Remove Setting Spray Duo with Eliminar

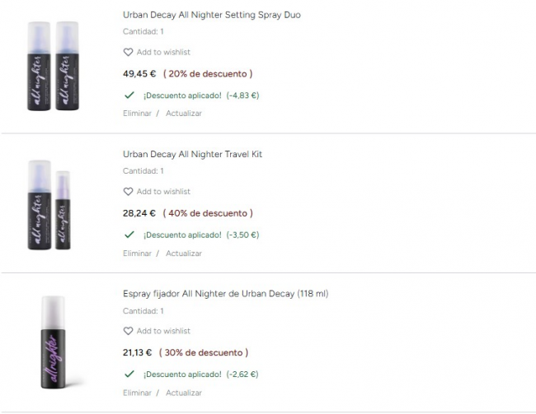(x=137, y=114)
